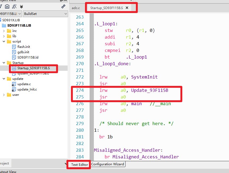Click the bug-shaped debug icon
This screenshot has height=173, width=229.
pyautogui.click(x=21, y=6)
